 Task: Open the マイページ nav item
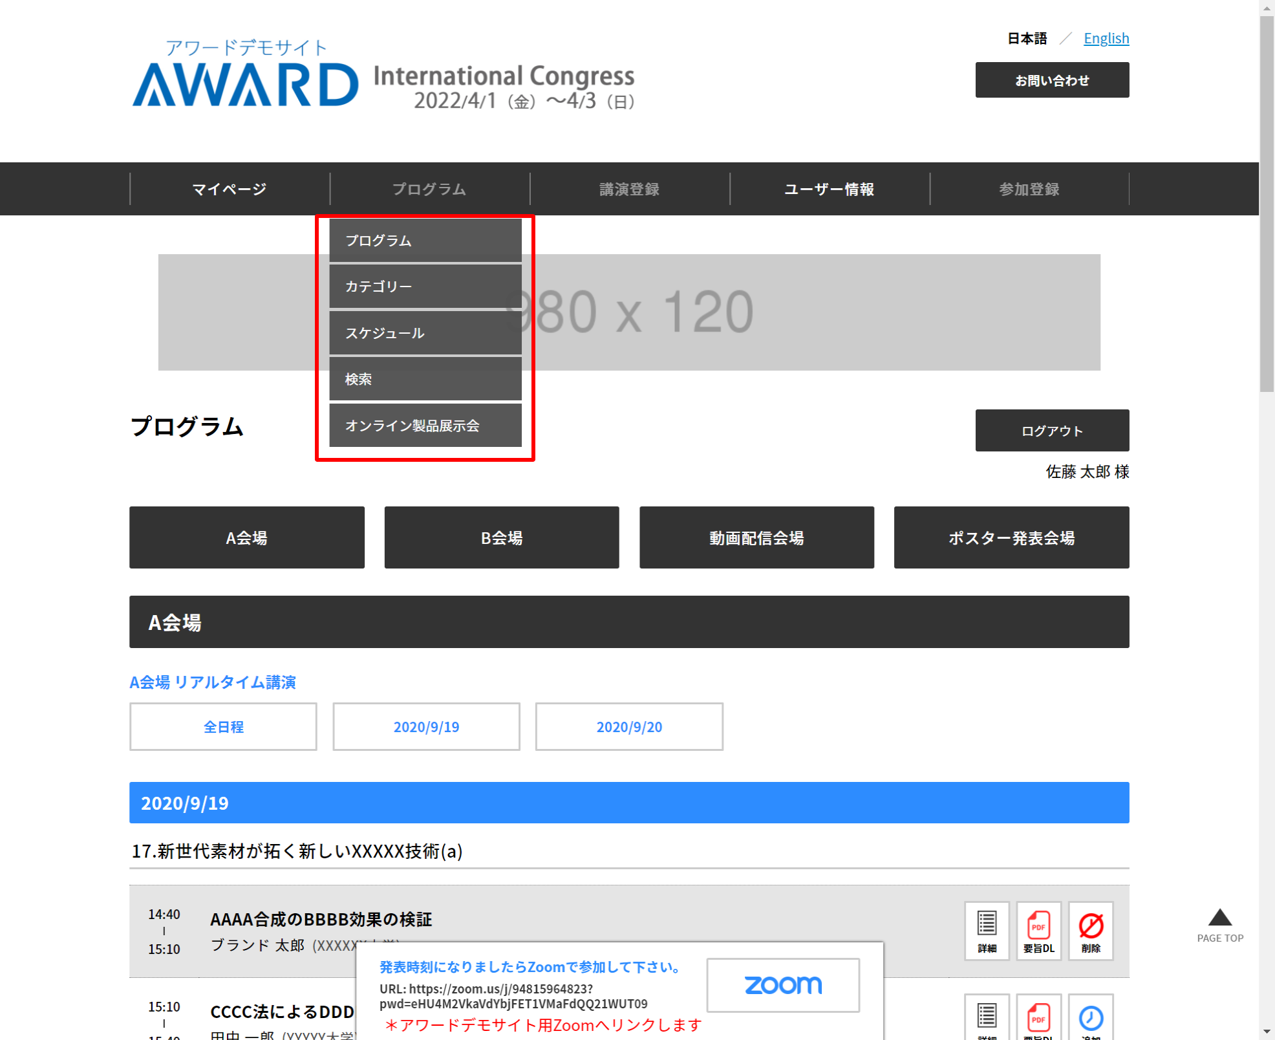pyautogui.click(x=230, y=189)
